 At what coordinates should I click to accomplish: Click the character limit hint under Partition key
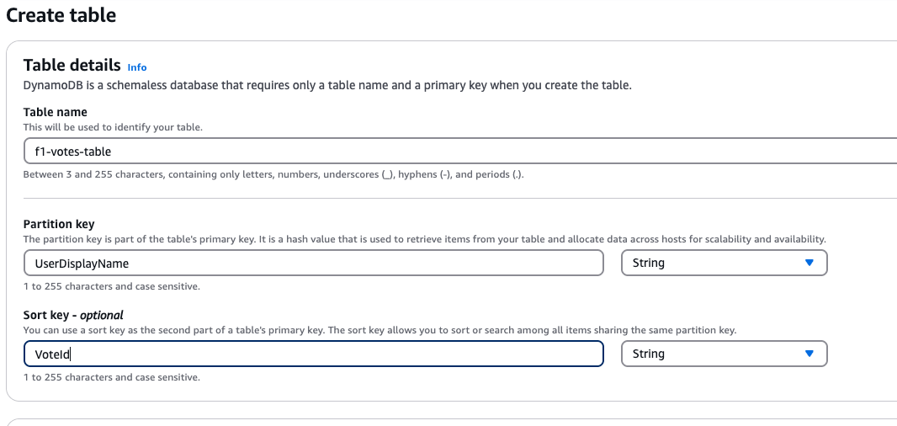111,286
